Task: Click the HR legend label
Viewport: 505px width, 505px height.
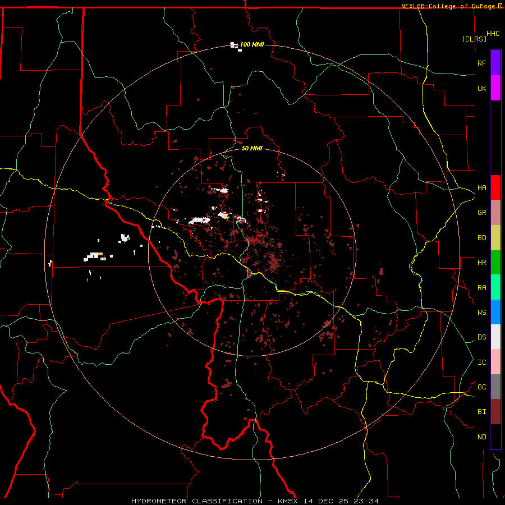Action: (481, 263)
